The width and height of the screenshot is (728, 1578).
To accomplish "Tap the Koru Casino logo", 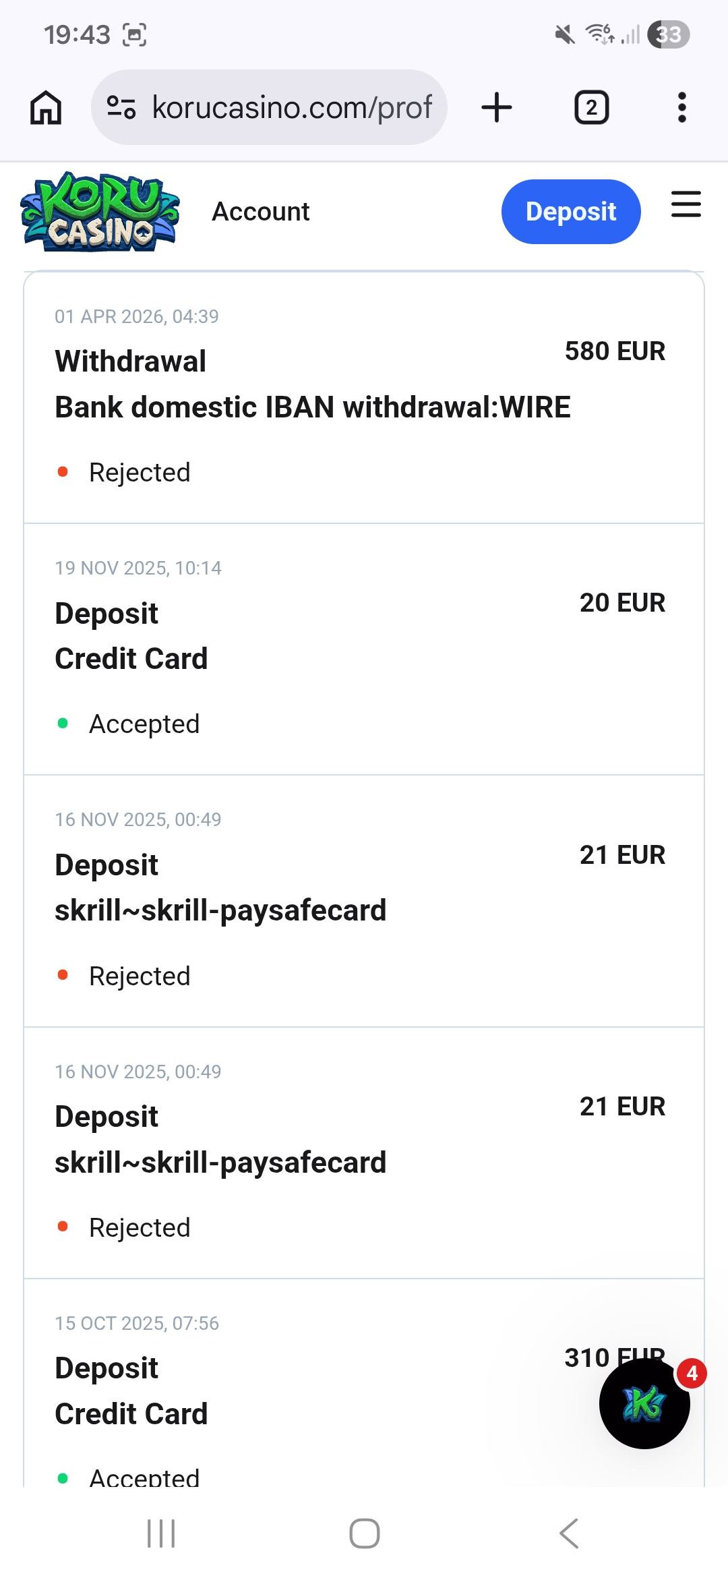I will tap(100, 212).
